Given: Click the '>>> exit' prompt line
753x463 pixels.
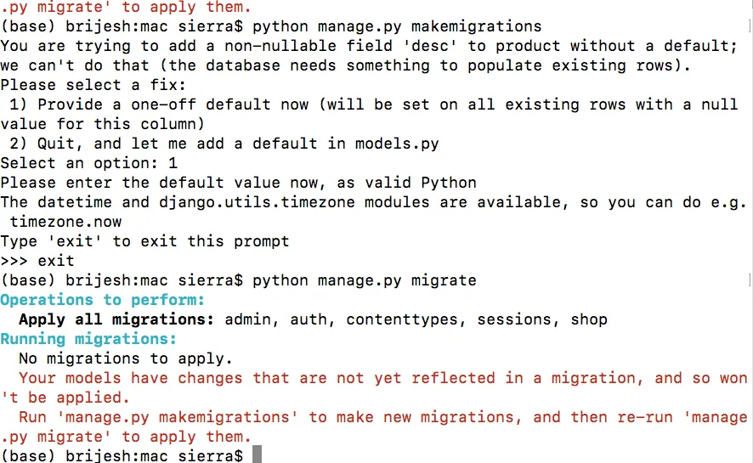Looking at the screenshot, I should click(x=37, y=261).
